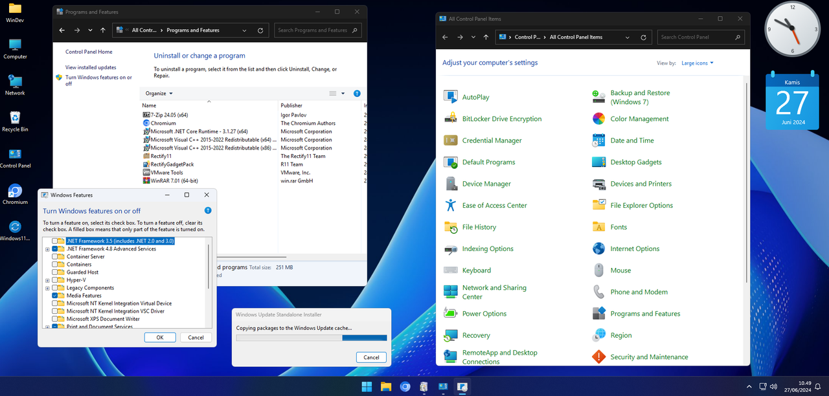Open Date and Time settings
The image size is (829, 396).
(623, 140)
